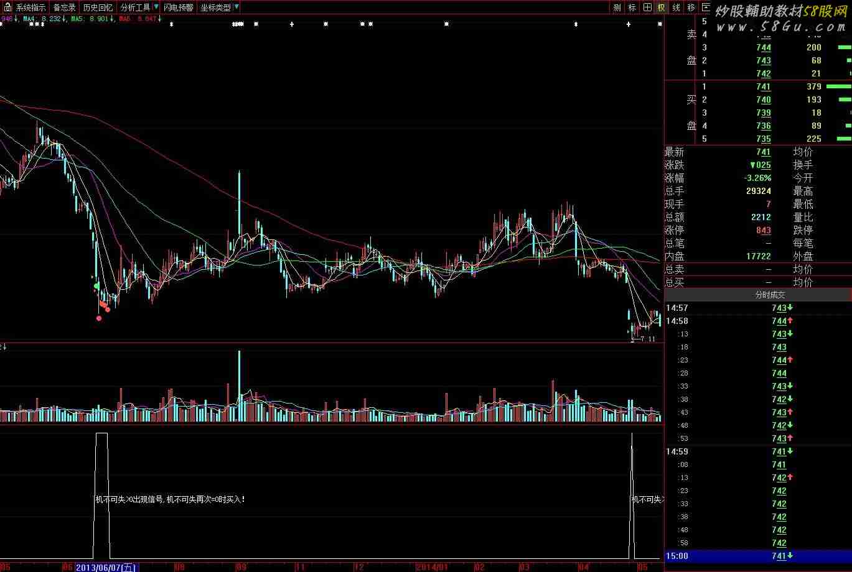Switch to the 分时成交 panel header
This screenshot has height=572, width=852.
tap(770, 295)
